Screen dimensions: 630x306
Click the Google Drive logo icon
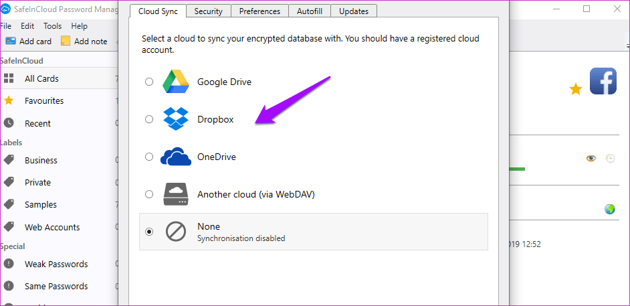pyautogui.click(x=176, y=82)
